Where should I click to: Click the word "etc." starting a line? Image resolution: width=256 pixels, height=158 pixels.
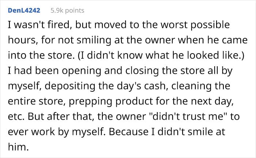pos(16,117)
